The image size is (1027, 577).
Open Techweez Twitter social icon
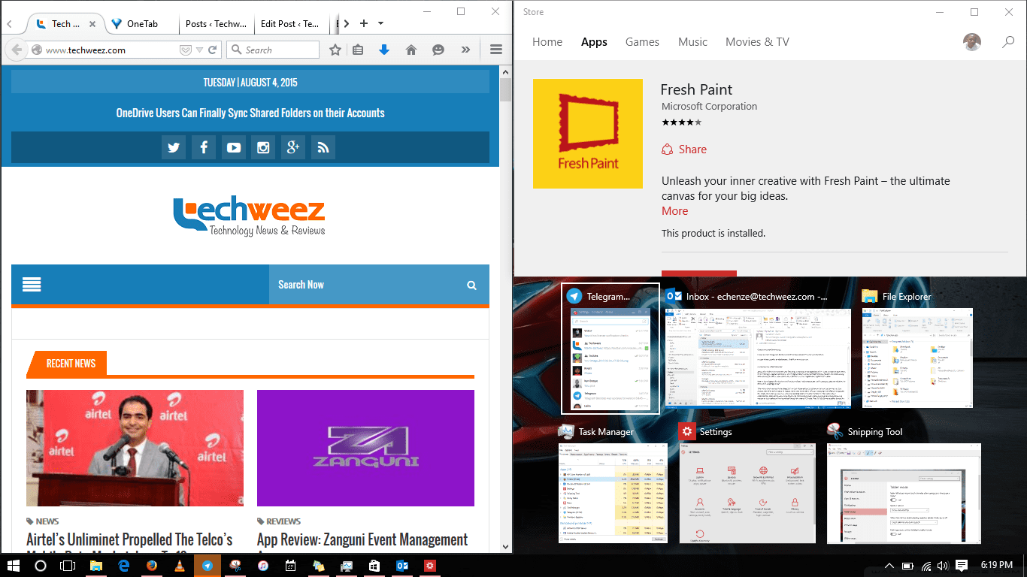click(x=174, y=148)
